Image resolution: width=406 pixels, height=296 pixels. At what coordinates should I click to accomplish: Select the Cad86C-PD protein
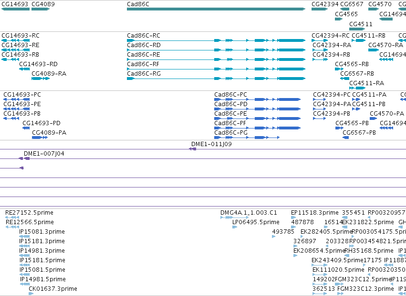257,109
